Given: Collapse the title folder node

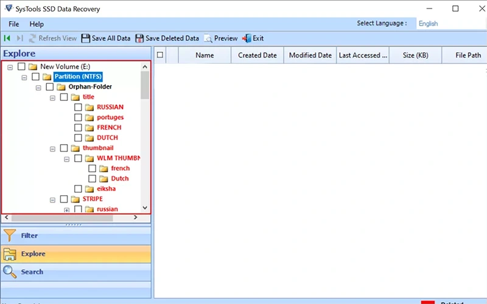Looking at the screenshot, I should (52, 98).
